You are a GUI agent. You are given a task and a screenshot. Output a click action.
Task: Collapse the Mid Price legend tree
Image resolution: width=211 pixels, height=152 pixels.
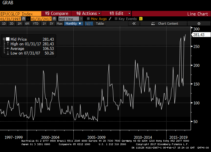coord(4,39)
